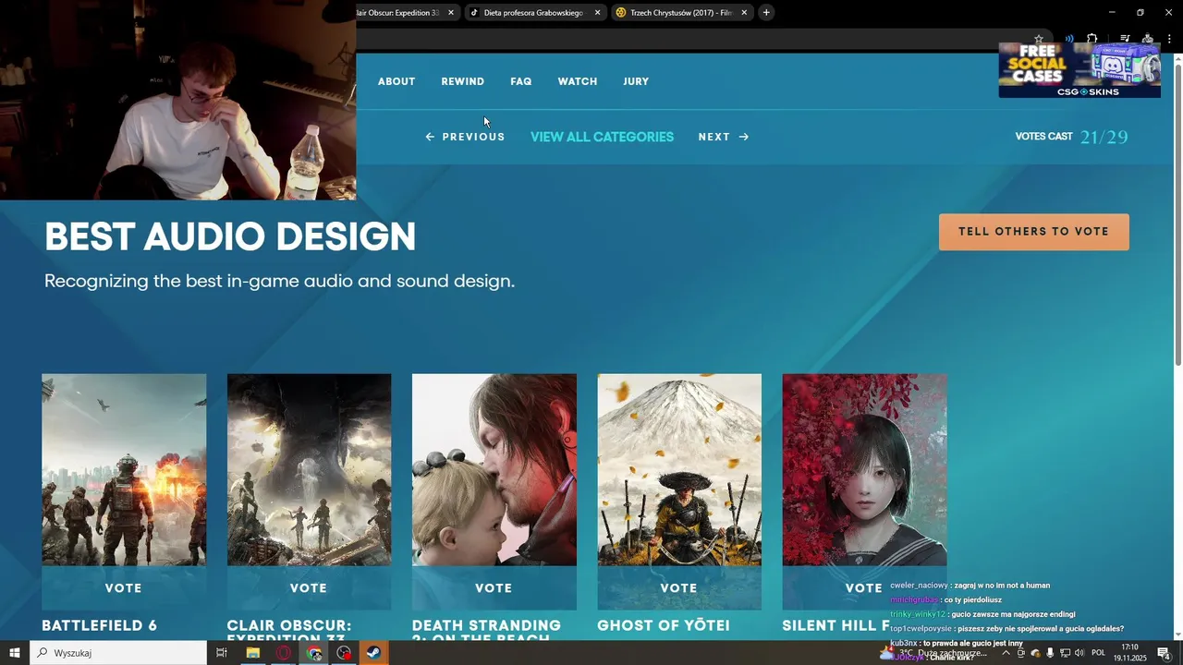Click the Silent Hill f cover art
Screen dimensions: 1183x665
click(x=864, y=469)
